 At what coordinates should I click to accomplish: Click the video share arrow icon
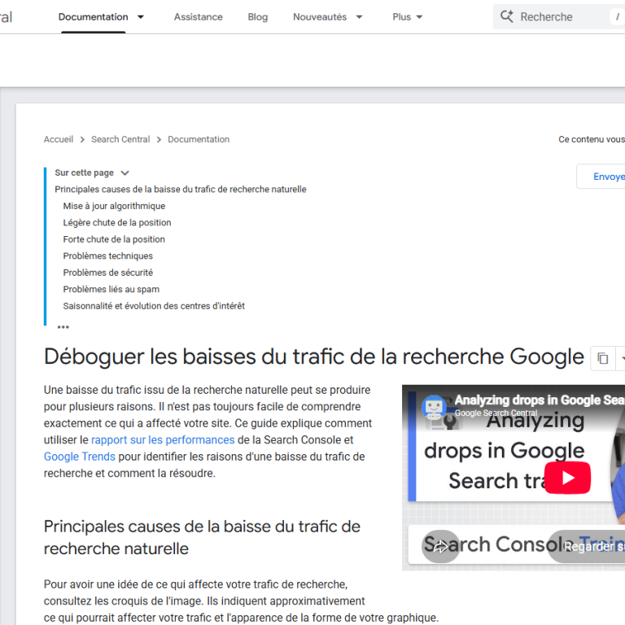pyautogui.click(x=440, y=547)
